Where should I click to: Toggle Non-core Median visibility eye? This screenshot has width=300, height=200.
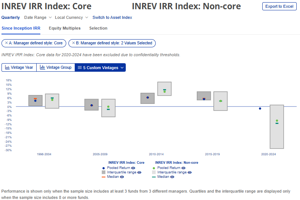point(172,177)
